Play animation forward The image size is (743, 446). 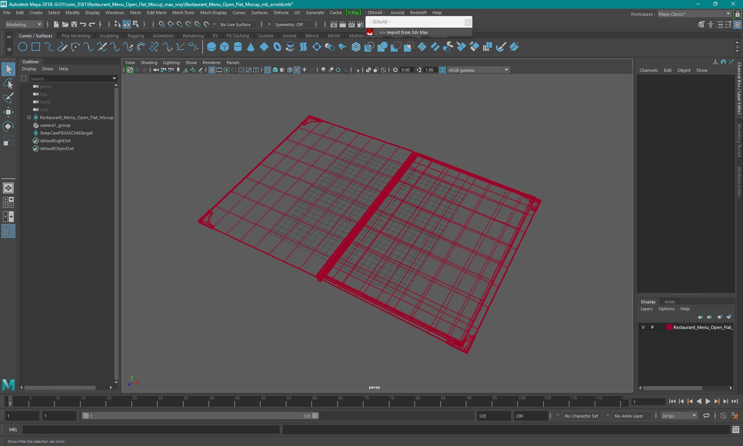708,401
